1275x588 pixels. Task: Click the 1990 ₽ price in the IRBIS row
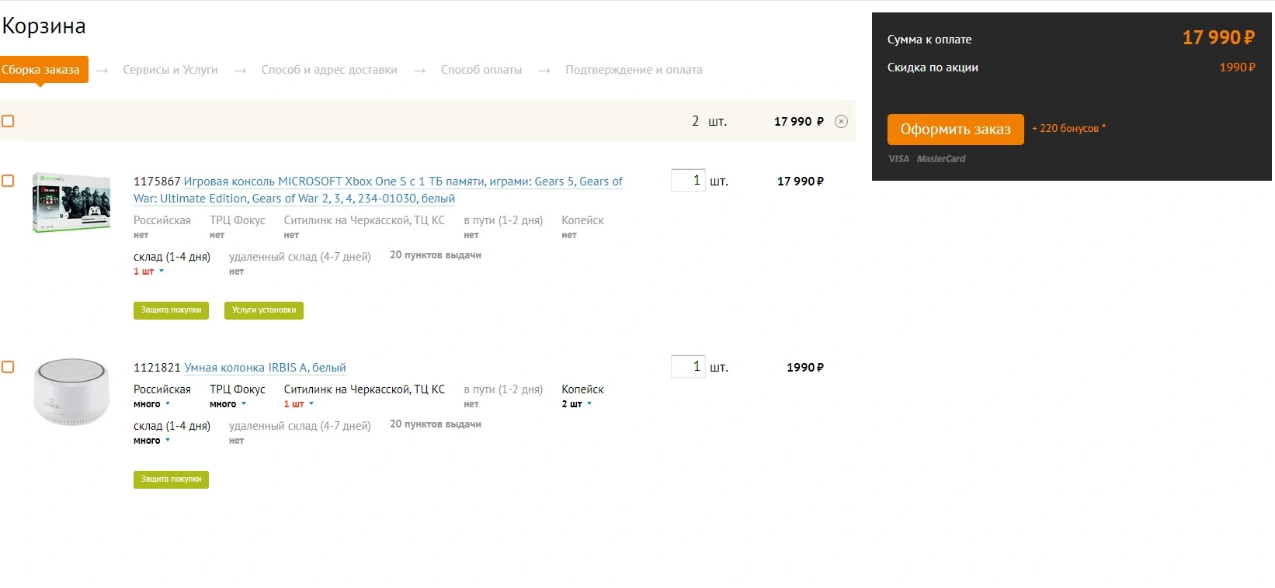[805, 368]
